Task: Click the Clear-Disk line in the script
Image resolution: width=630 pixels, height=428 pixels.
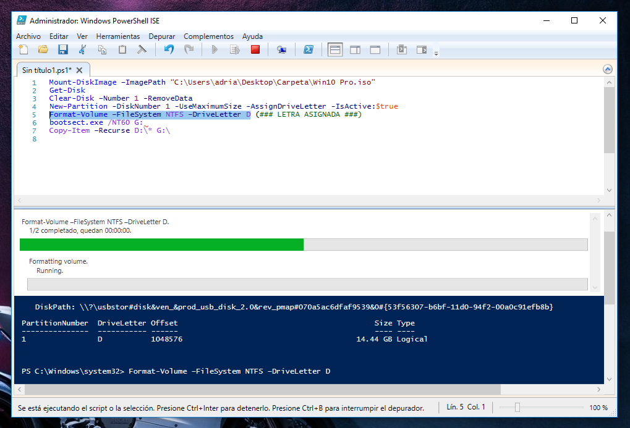Action: click(121, 98)
